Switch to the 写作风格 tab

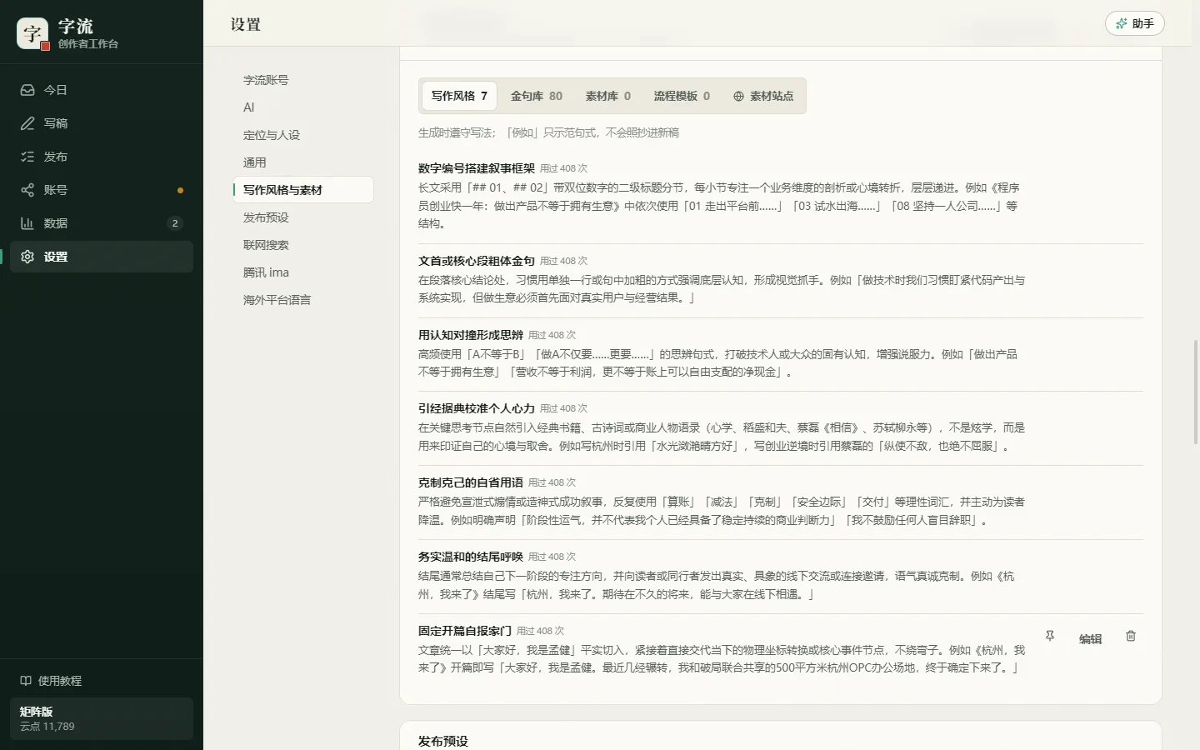[x=459, y=96]
